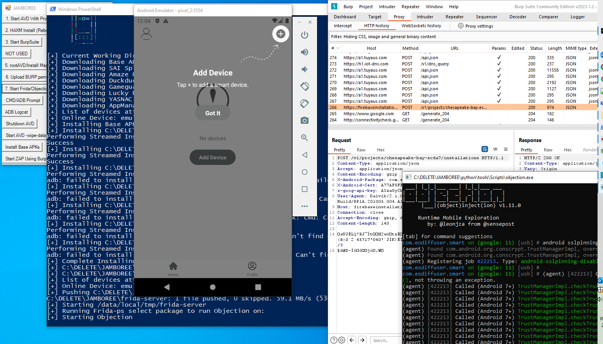Switch to the Intruder tab
This screenshot has width=603, height=344.
pyautogui.click(x=425, y=17)
